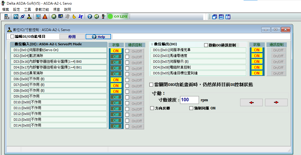Click the blue question mark help icon

pos(90,17)
